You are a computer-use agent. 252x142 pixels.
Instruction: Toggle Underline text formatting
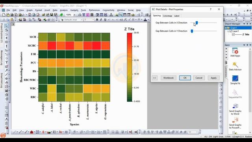point(105,20)
